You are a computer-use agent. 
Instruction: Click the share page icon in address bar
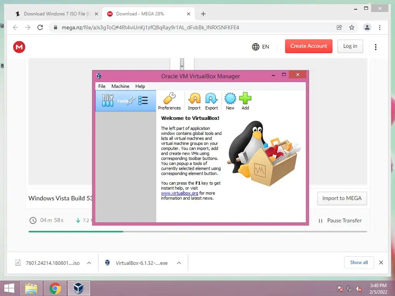point(339,27)
